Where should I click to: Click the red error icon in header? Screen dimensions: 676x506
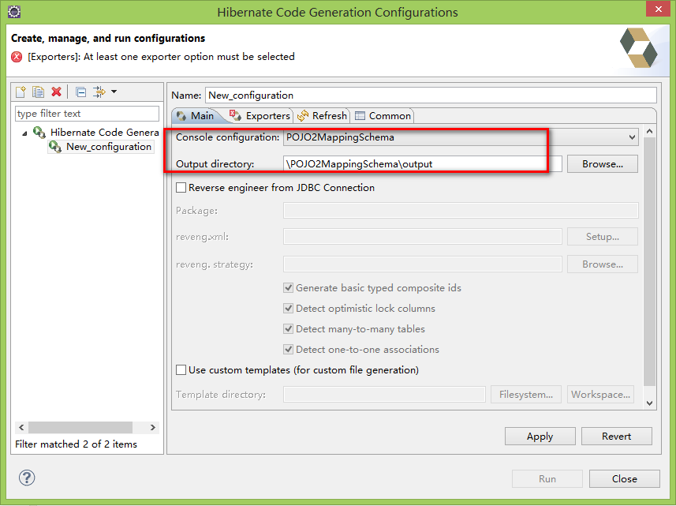[x=17, y=57]
